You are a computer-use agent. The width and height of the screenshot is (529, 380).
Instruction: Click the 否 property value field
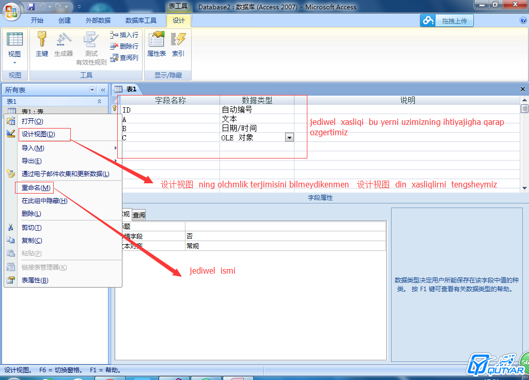click(x=285, y=236)
